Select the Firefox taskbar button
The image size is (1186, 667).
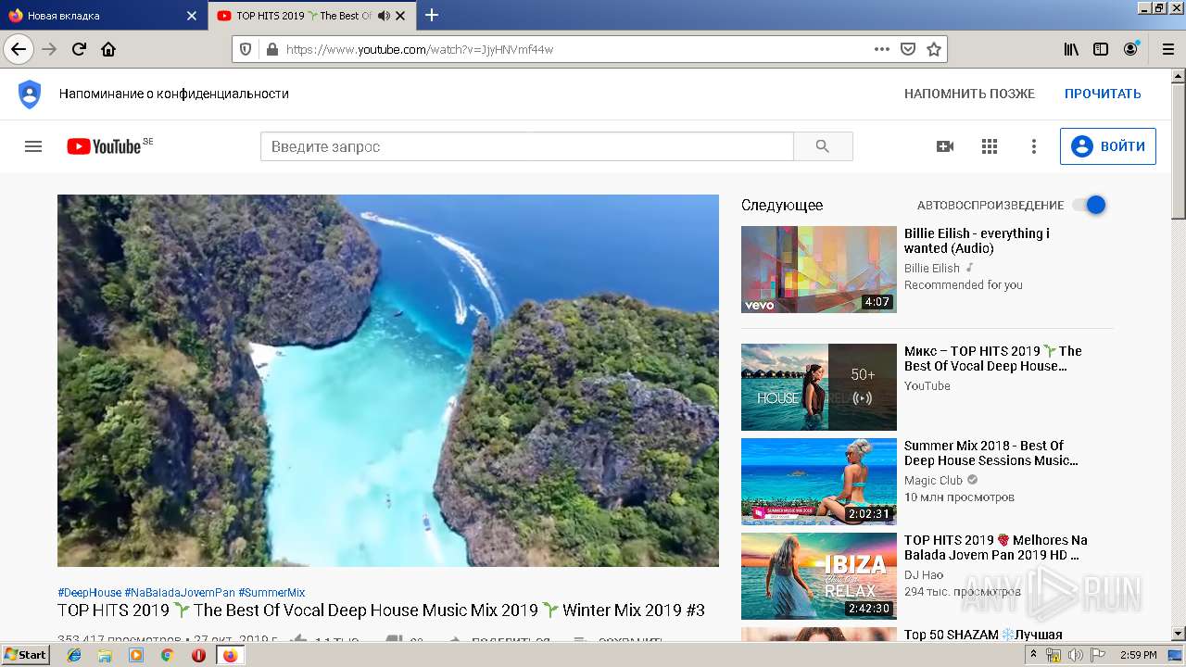pos(230,655)
